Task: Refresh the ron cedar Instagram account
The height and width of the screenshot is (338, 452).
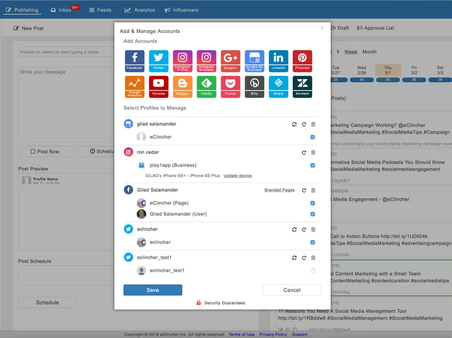Action: 304,153
